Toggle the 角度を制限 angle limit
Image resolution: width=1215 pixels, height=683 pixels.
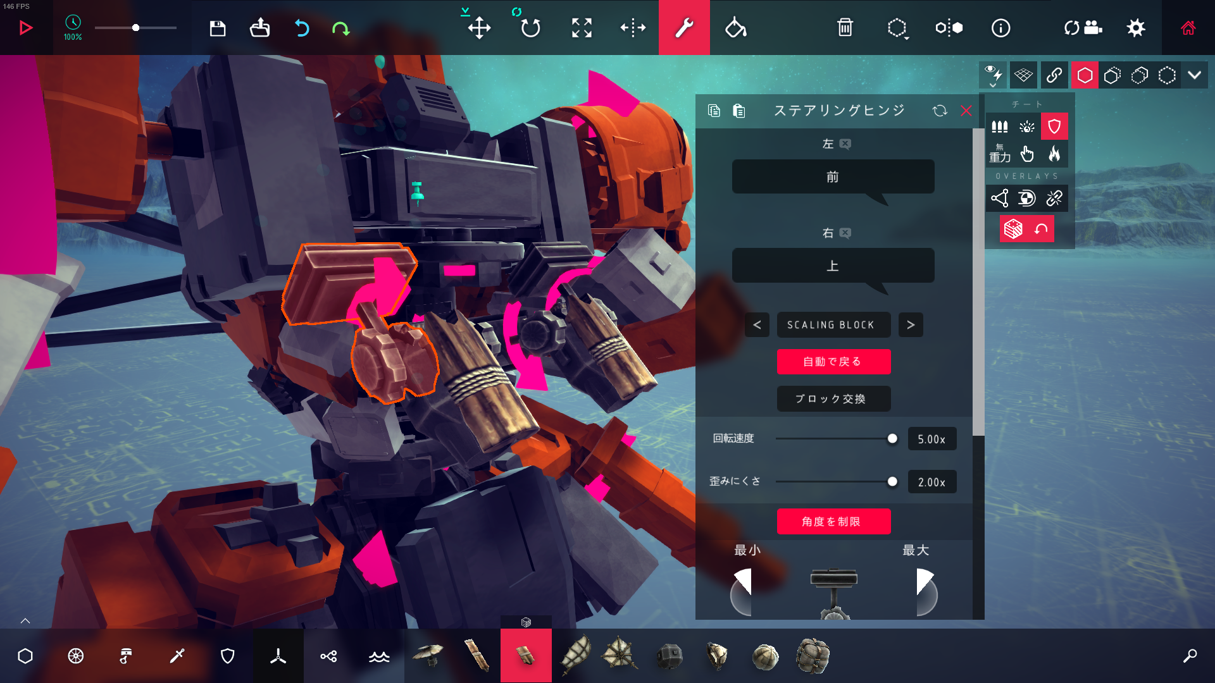tap(833, 522)
